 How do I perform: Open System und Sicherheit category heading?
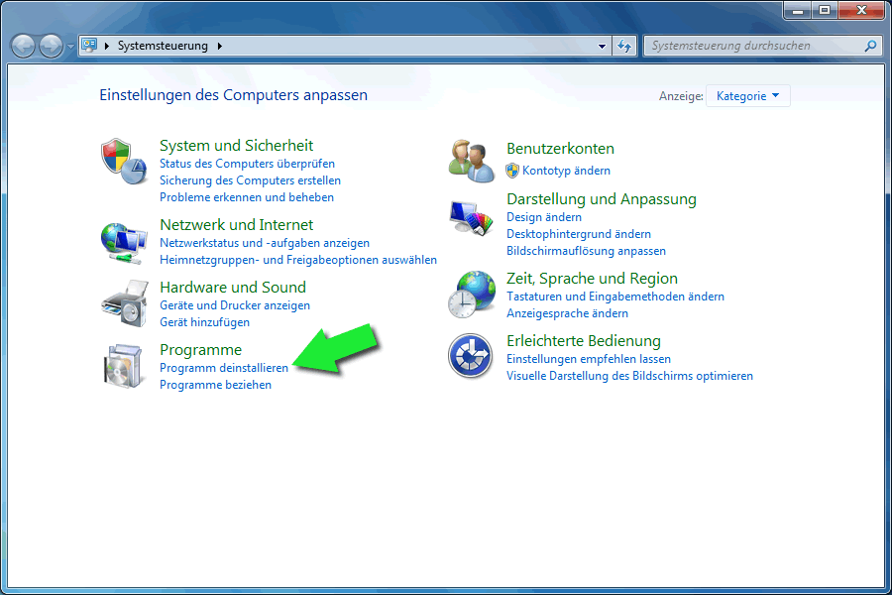pos(236,145)
